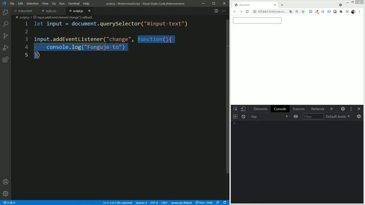Viewport: 365px width, 205px height.
Task: Click "Funguje to" string in the code
Action: pyautogui.click(x=103, y=47)
